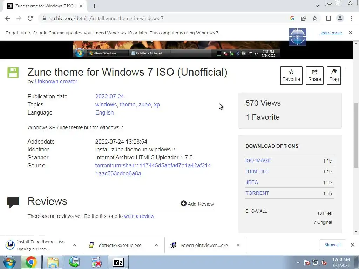This screenshot has width=359, height=269.
Task: Open Chrome side panel
Action: click(x=329, y=18)
